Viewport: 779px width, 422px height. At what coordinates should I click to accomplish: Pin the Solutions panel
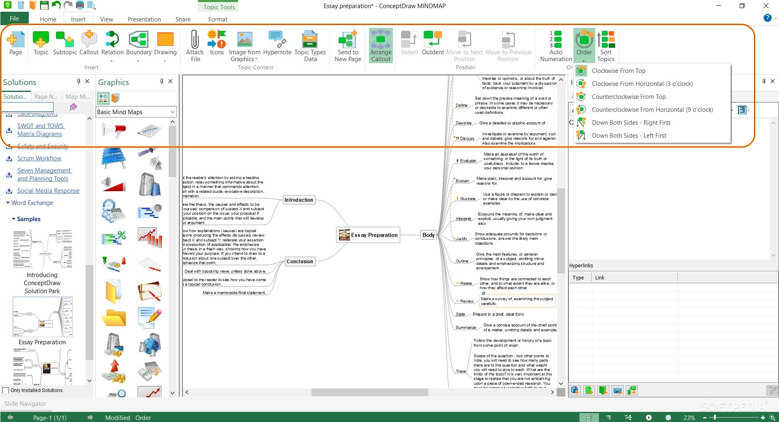coord(79,81)
